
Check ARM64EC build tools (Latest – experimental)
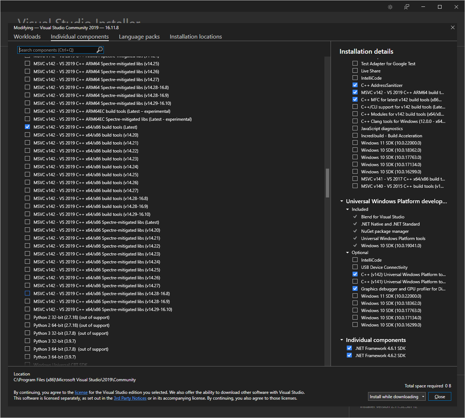pyautogui.click(x=27, y=111)
